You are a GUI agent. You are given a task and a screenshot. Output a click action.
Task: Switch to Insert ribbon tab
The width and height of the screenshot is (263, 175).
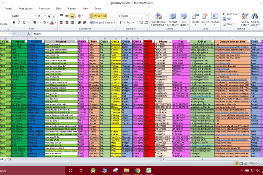[8, 8]
